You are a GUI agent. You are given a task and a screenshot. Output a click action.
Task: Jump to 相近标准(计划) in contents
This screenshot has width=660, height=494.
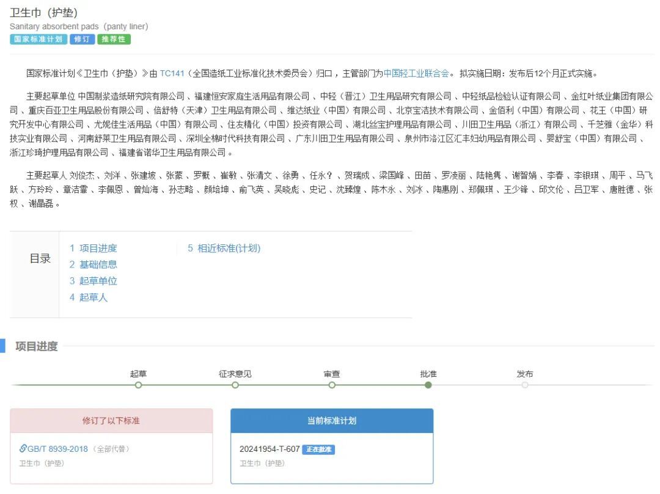click(x=224, y=249)
